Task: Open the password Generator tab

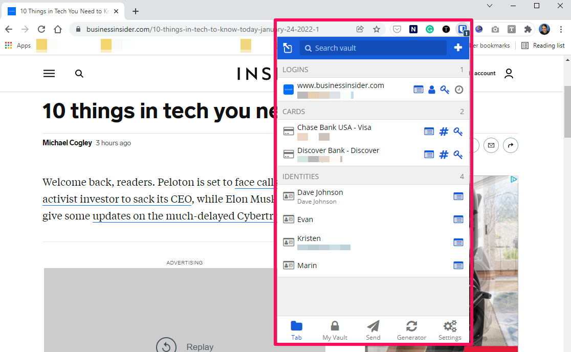Action: (x=411, y=330)
